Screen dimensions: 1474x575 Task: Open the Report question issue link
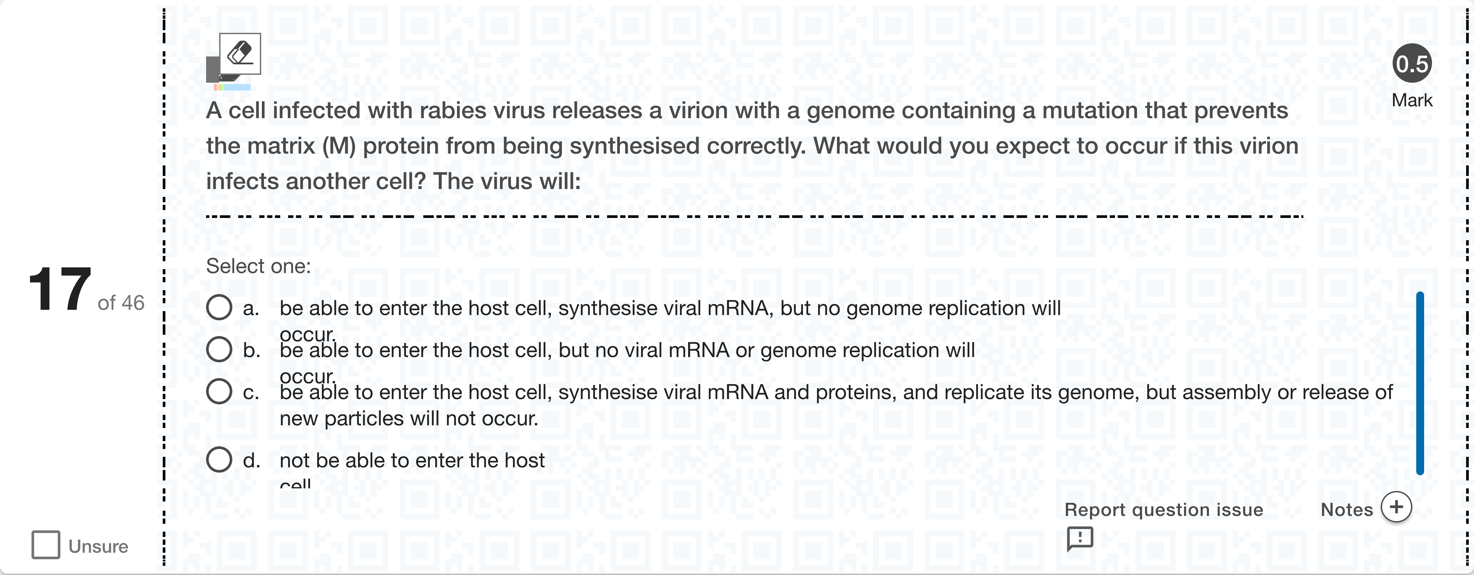coord(1163,509)
